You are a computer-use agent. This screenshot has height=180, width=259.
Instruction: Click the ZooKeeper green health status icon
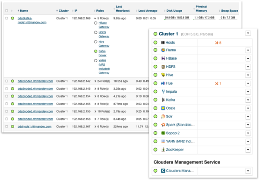tap(155, 150)
